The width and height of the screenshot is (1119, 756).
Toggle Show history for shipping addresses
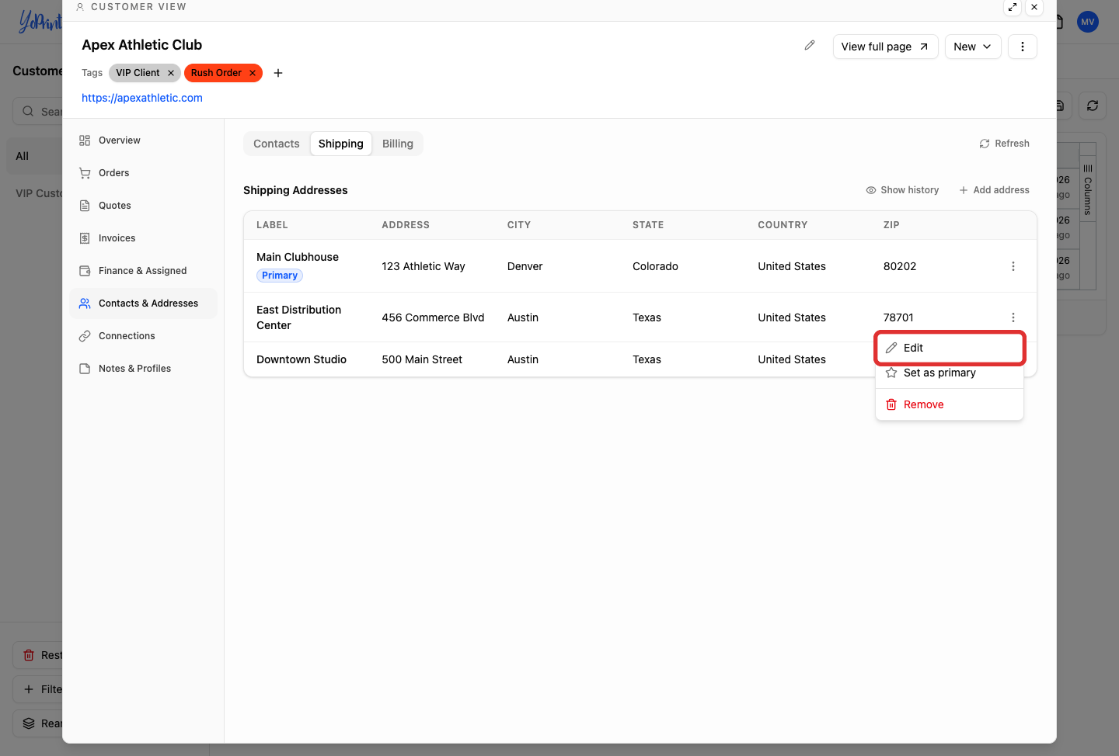point(902,190)
